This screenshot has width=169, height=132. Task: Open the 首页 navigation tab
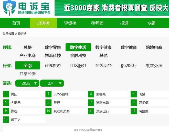[16, 23]
